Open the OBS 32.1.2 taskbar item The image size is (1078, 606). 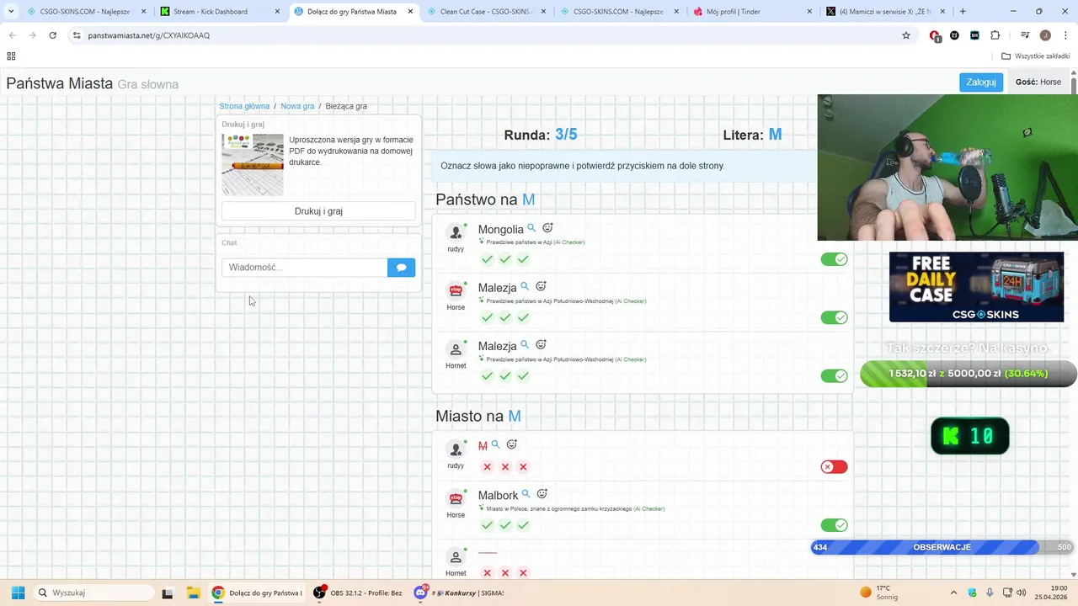[359, 593]
